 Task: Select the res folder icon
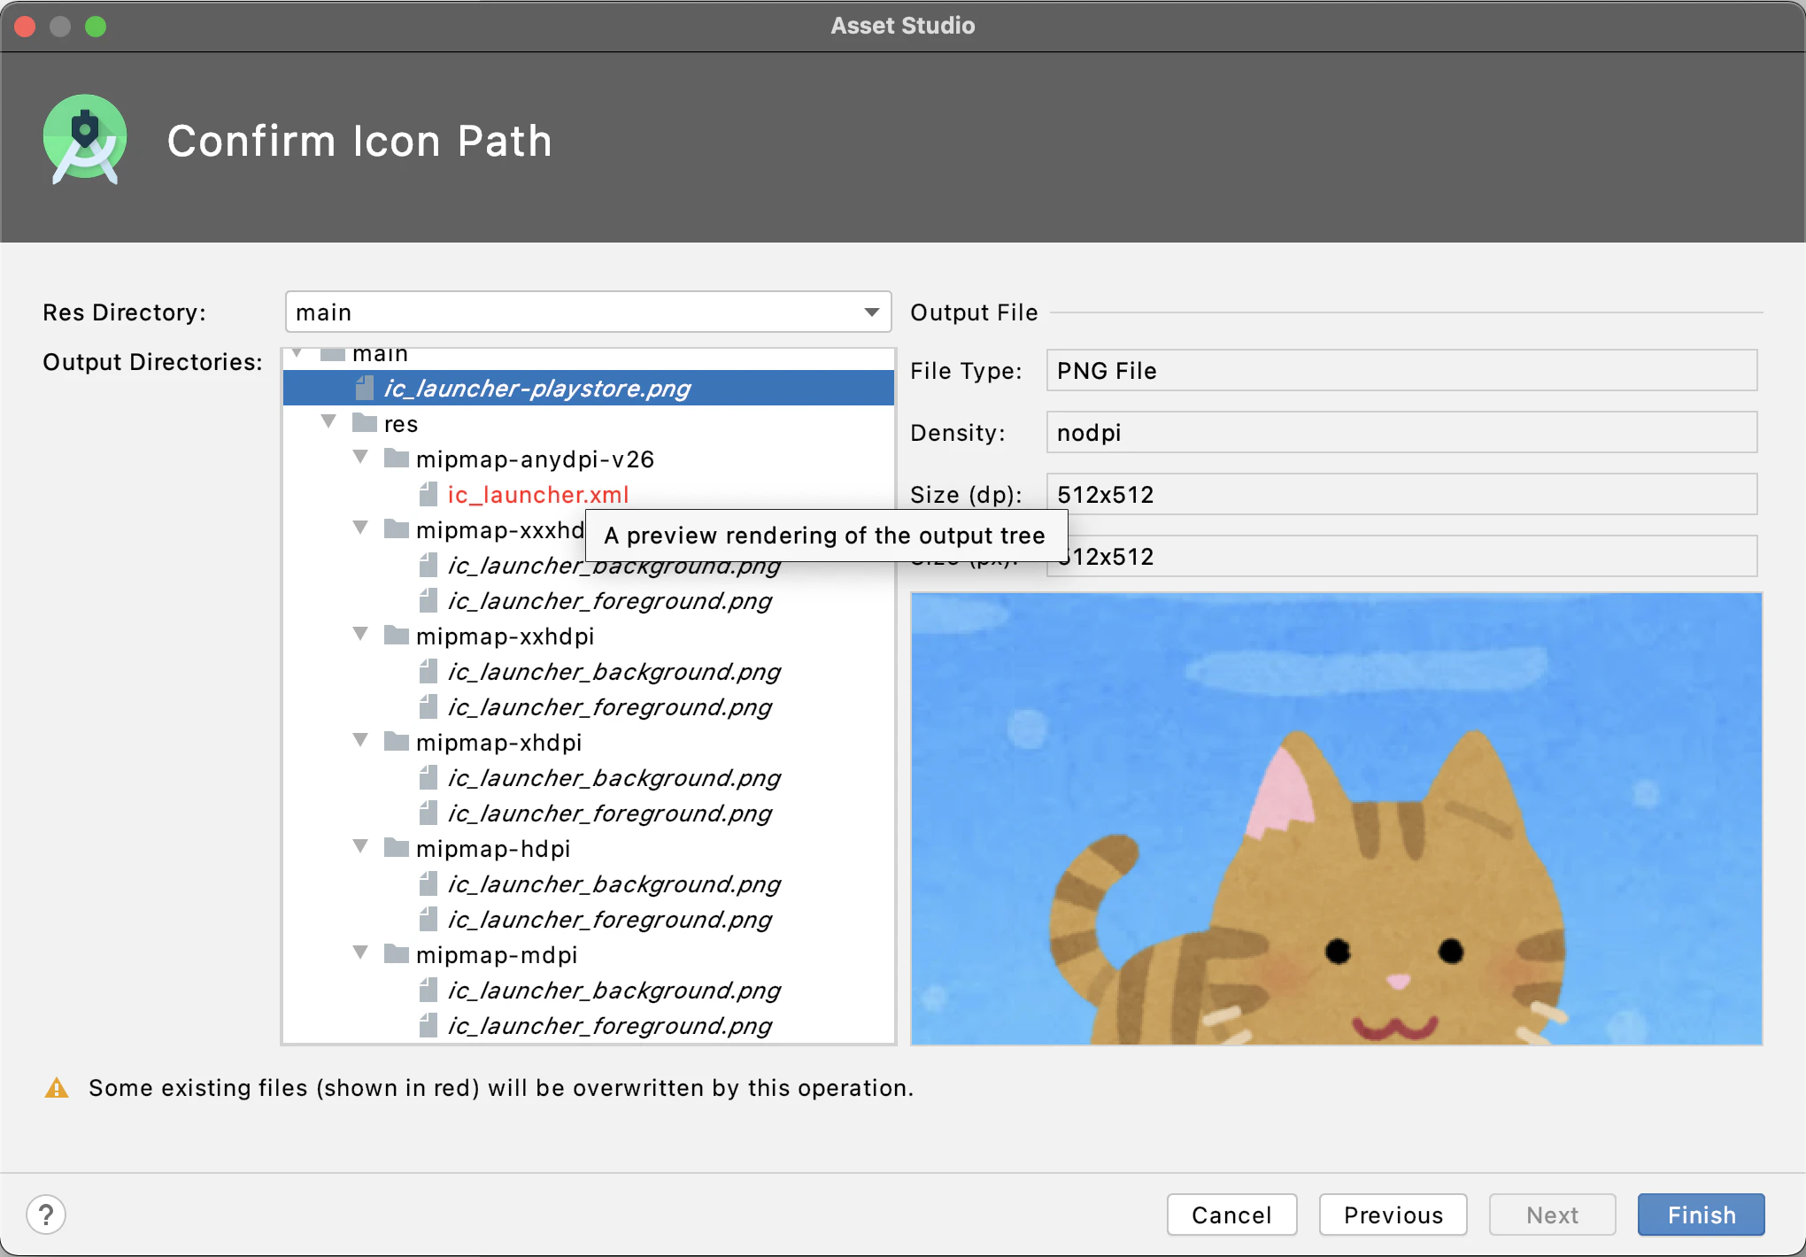pos(365,423)
